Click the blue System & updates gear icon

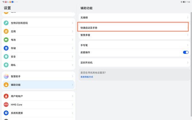point(6,113)
